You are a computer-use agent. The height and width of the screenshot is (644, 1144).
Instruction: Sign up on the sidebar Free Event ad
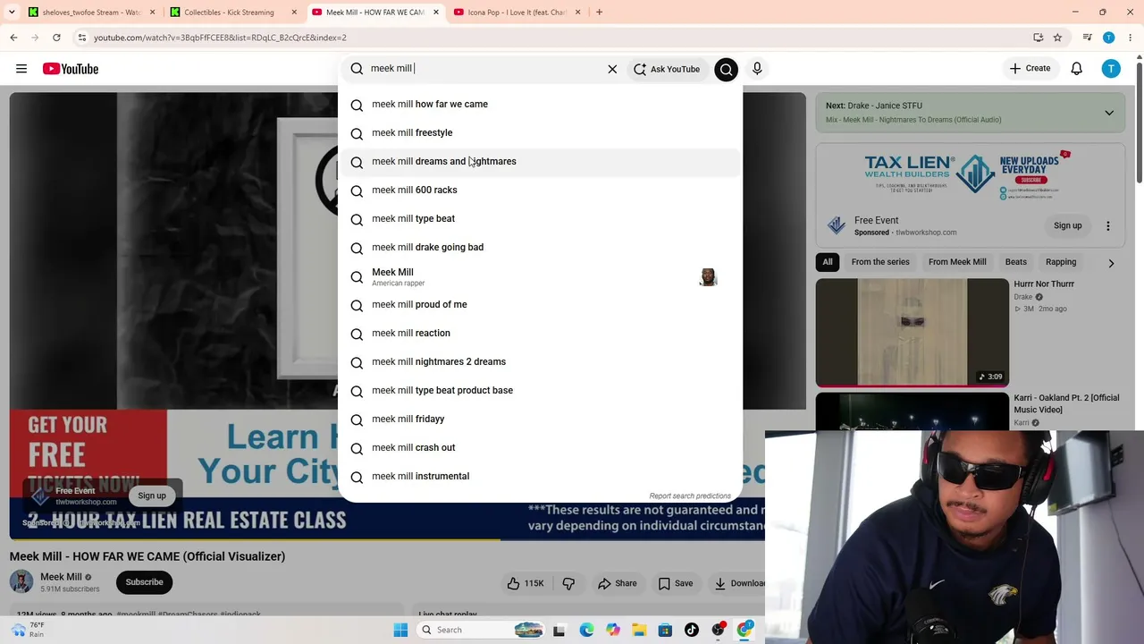(x=1067, y=226)
